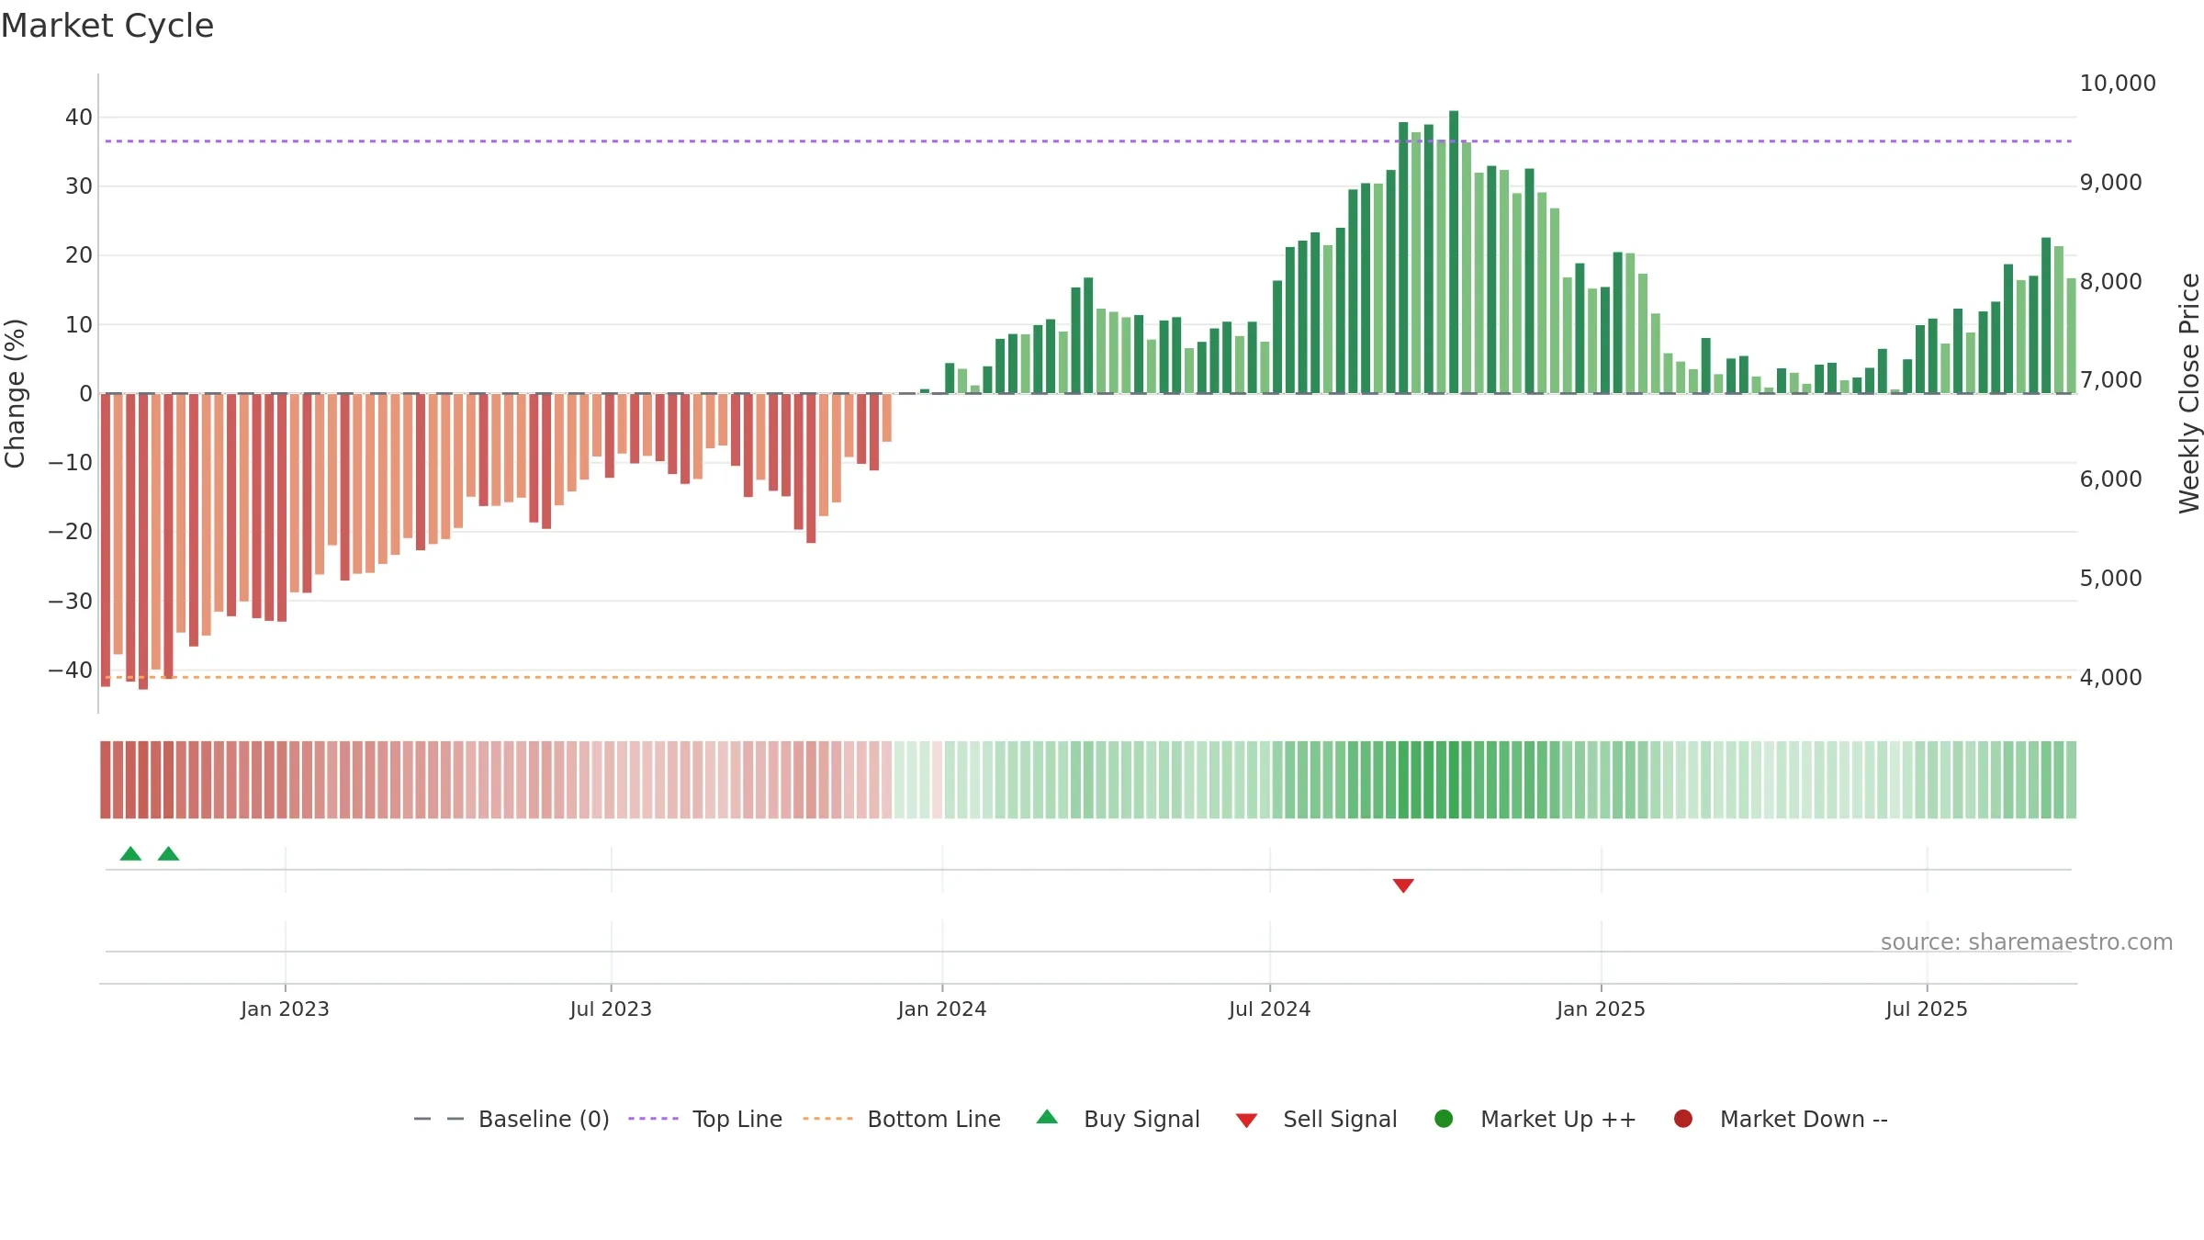Click the tallest green bar above 40 percent
The image size is (2204, 1240).
pyautogui.click(x=1454, y=253)
